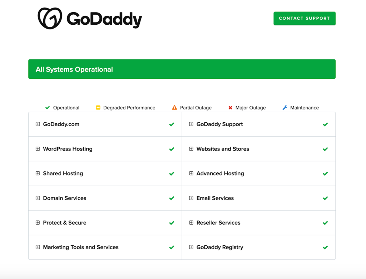Expand the GoDaddy Support status section
Screen dimensions: 366x279
pyautogui.click(x=191, y=124)
